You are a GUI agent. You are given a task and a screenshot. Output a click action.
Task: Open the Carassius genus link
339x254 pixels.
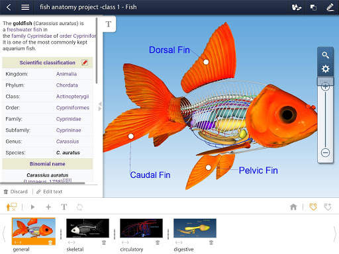click(68, 142)
